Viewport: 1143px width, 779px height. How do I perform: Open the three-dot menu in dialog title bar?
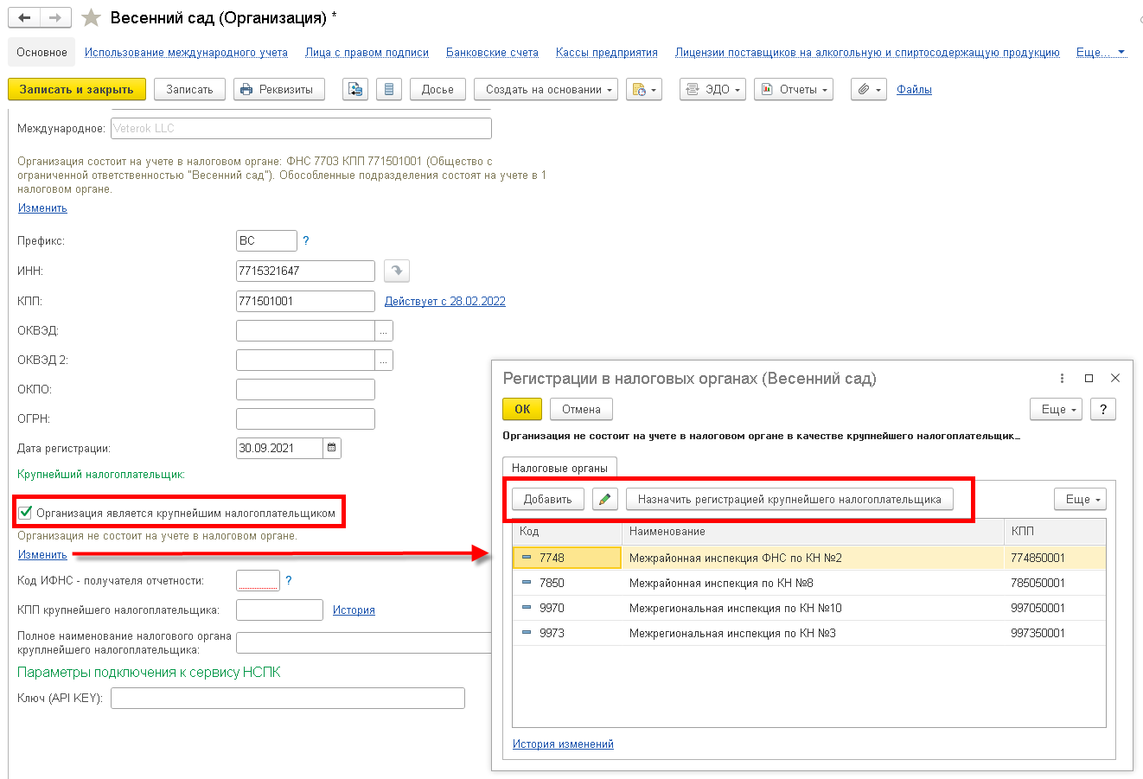tap(1063, 379)
